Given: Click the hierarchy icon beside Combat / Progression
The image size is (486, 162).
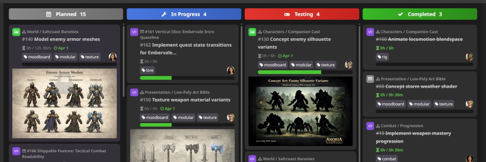Looking at the screenshot, I should click(x=377, y=126).
